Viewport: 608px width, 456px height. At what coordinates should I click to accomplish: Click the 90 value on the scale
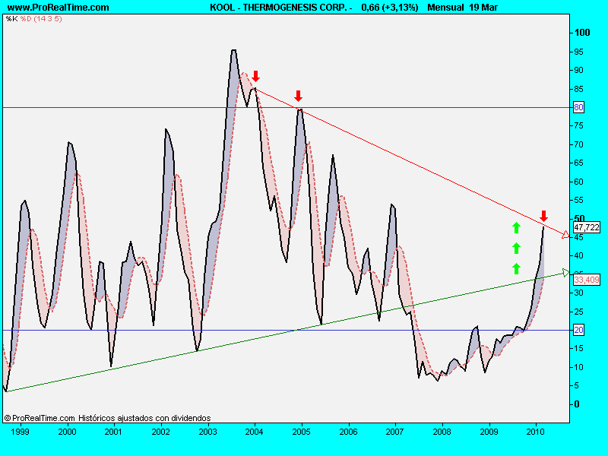pos(578,70)
